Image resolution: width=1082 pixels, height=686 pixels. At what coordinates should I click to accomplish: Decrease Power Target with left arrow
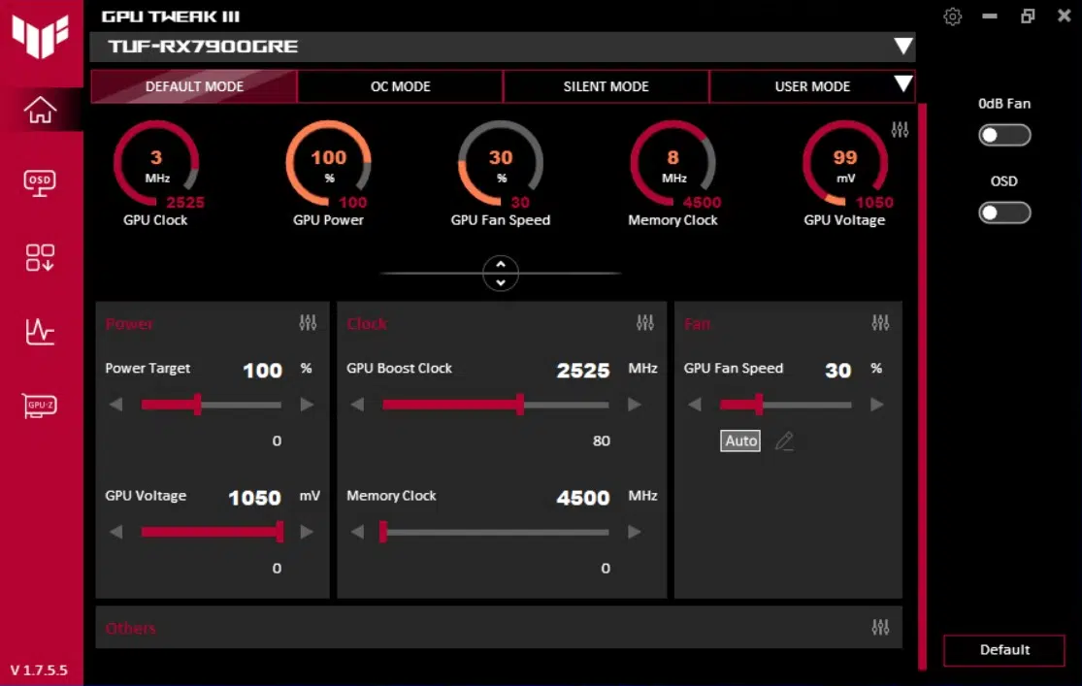click(115, 405)
